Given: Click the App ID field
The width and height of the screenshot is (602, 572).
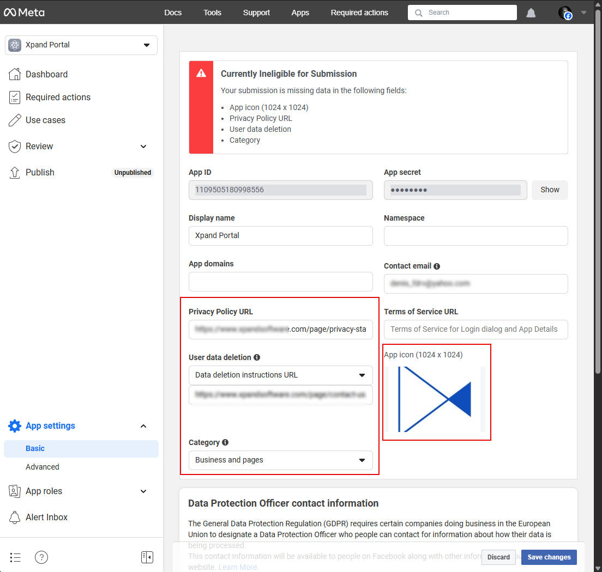Looking at the screenshot, I should tap(281, 190).
